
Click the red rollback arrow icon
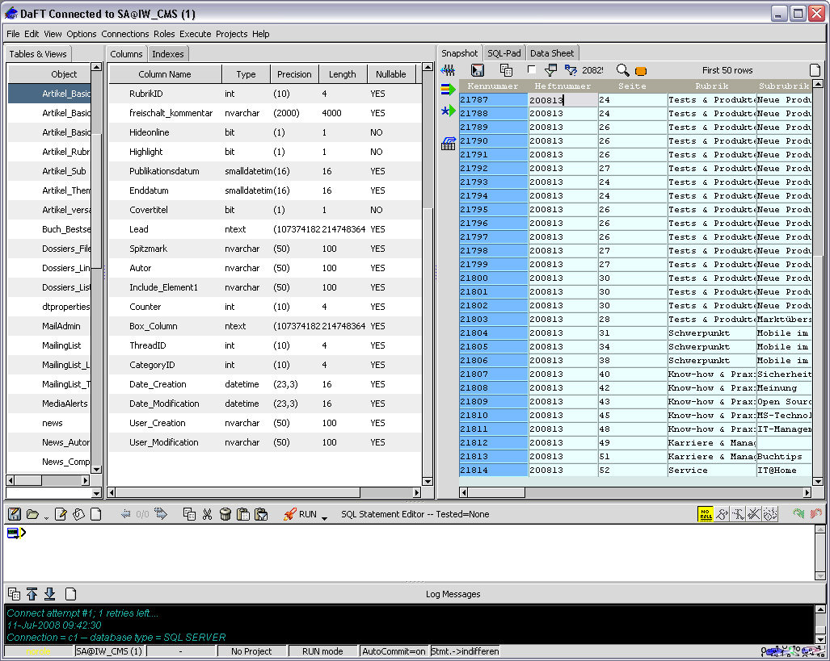[816, 513]
